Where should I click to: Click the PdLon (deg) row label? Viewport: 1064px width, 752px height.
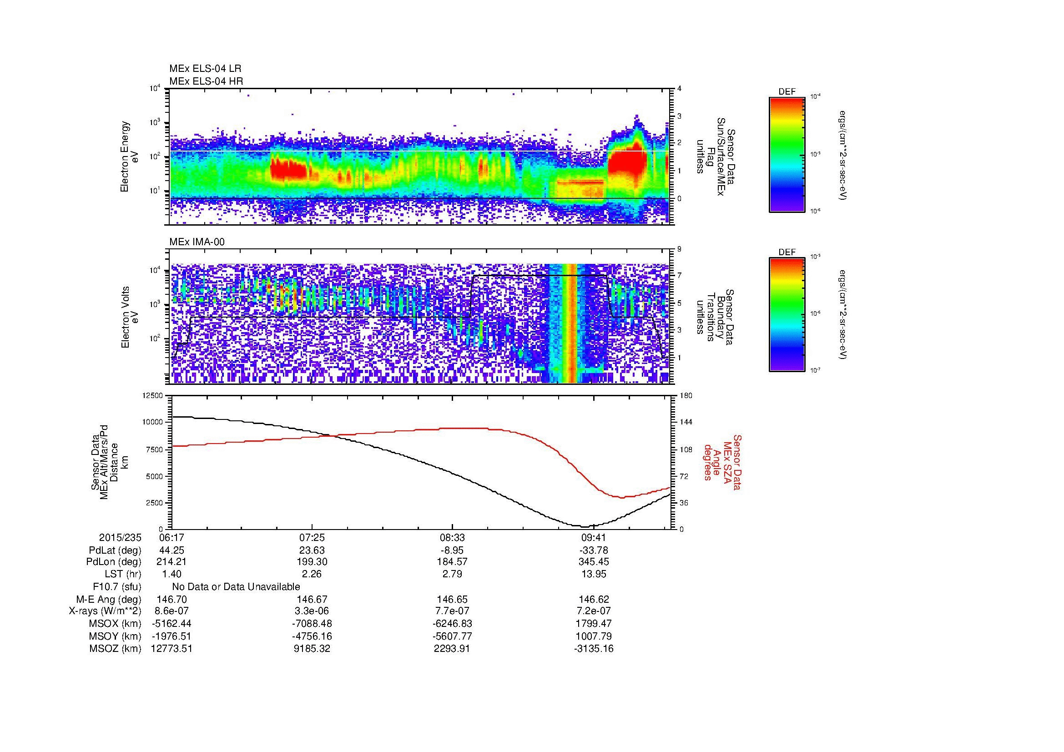point(114,562)
